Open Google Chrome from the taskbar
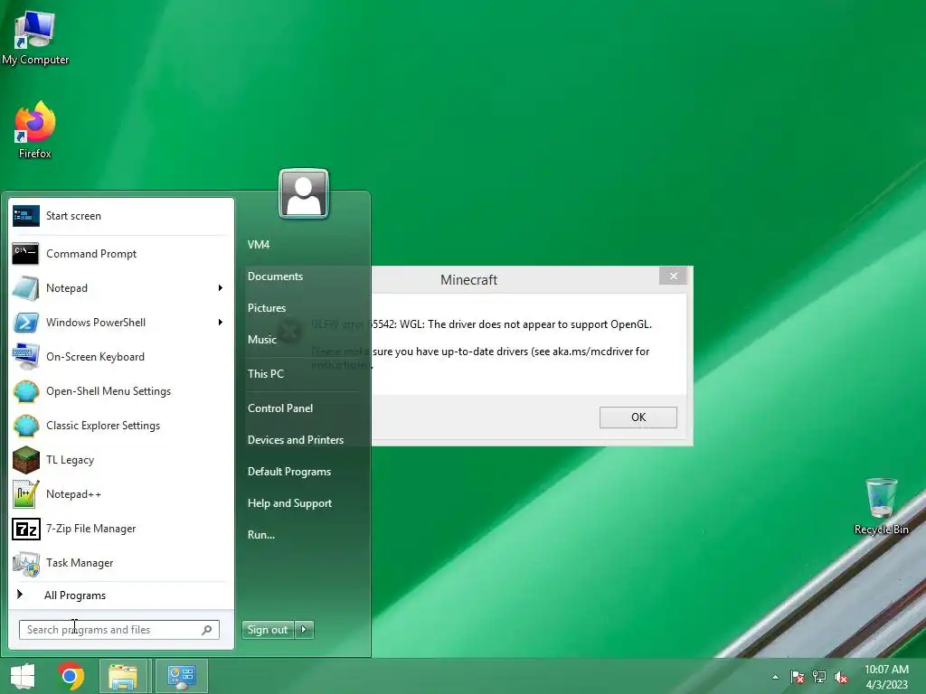Screen dimensions: 926x694 coord(71,676)
